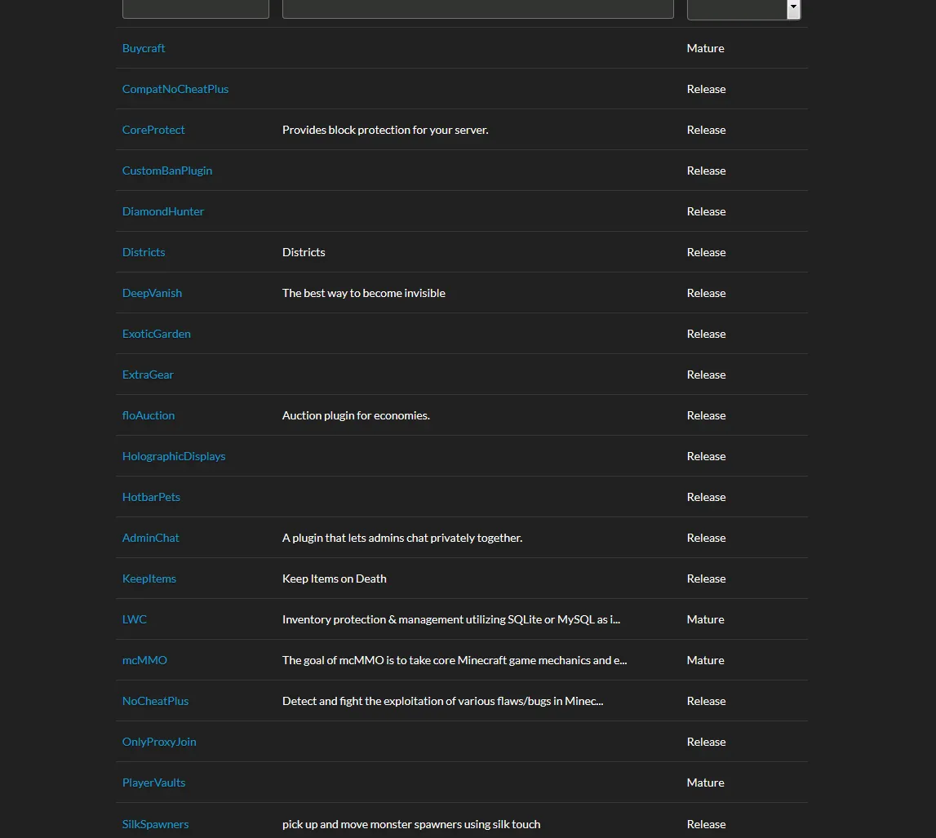The width and height of the screenshot is (936, 838).
Task: Open the Districts plugin link
Action: 144,252
